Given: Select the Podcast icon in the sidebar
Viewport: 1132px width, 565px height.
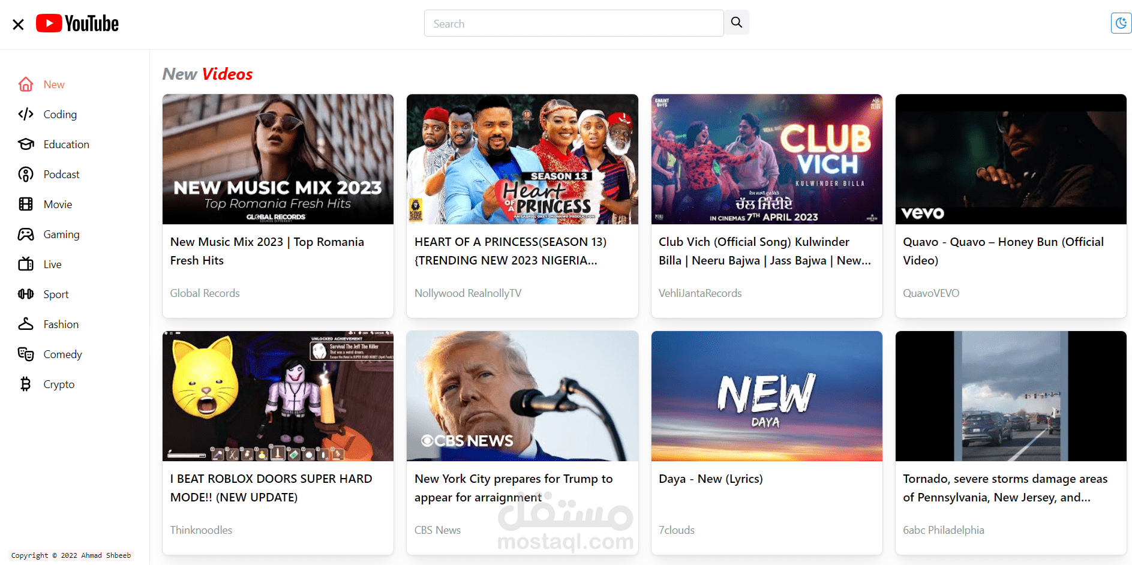Looking at the screenshot, I should pyautogui.click(x=26, y=175).
